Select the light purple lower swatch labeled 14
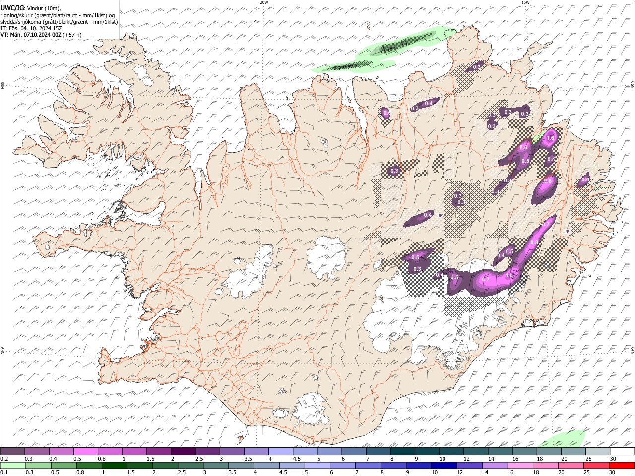Screen dimensions: 635x476 [x=495, y=465]
